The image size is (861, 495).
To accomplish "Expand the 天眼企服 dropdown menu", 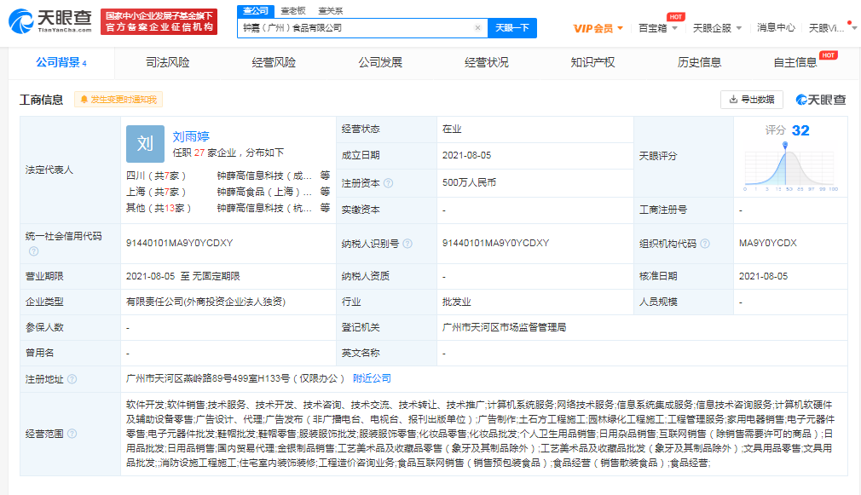I will point(716,28).
